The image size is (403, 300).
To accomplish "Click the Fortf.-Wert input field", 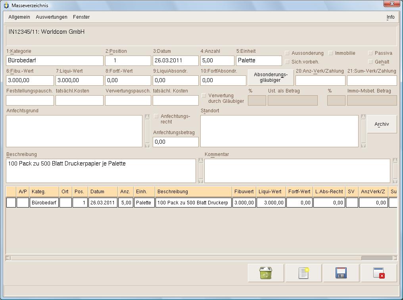I will (x=128, y=81).
